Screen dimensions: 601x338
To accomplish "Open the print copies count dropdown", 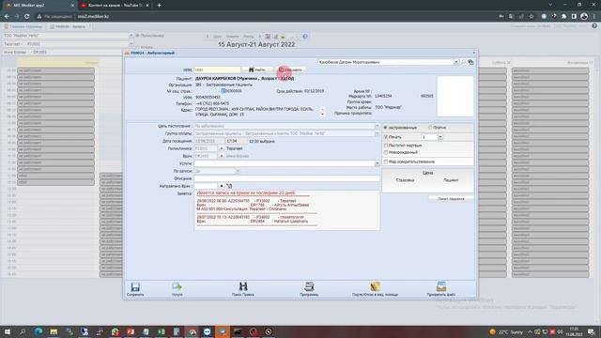I will [x=440, y=137].
